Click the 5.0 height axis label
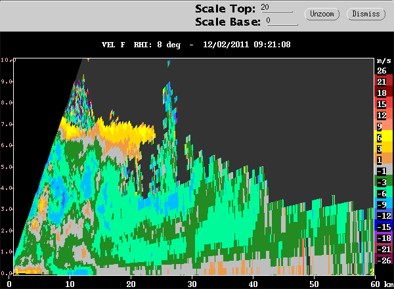Image resolution: width=394 pixels, height=289 pixels. coord(5,167)
